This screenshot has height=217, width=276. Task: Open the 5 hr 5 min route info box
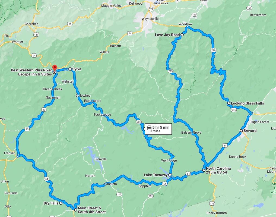coord(158,129)
